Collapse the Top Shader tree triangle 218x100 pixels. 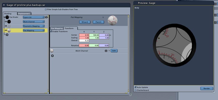coord(5,17)
